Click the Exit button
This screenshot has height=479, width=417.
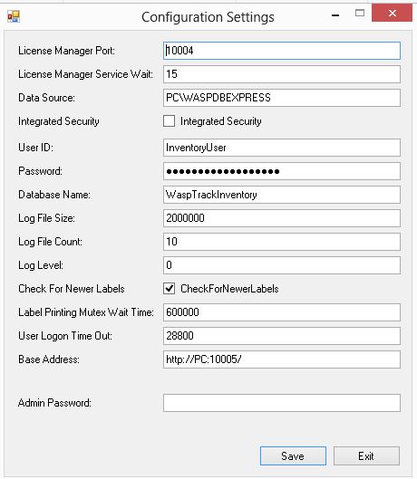(366, 455)
